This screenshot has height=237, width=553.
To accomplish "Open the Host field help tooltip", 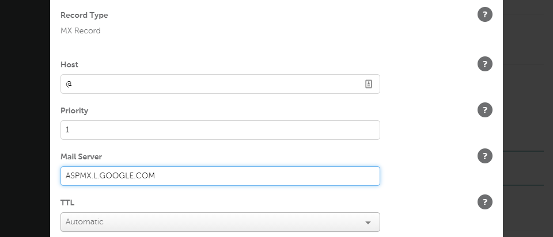I will point(485,64).
